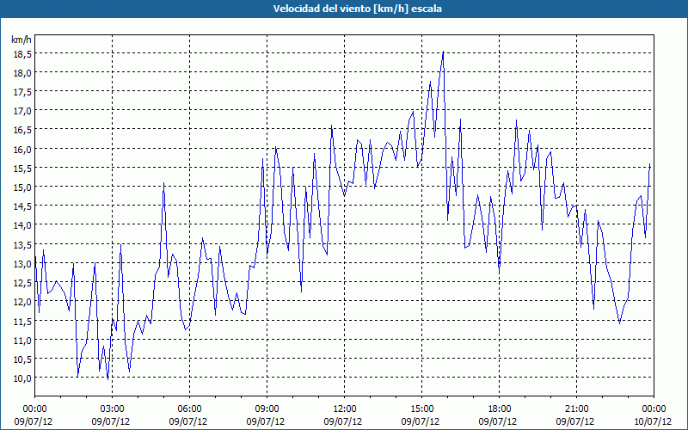Select the 11,5 y-axis value
The width and height of the screenshot is (688, 430).
click(22, 321)
